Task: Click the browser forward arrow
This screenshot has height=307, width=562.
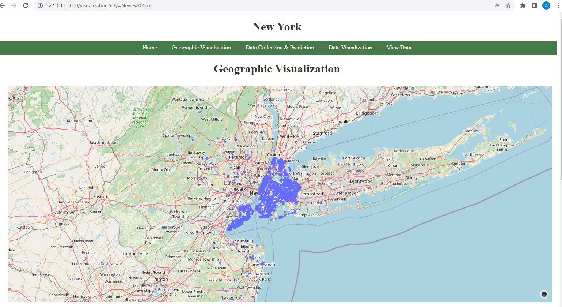Action: (x=14, y=5)
